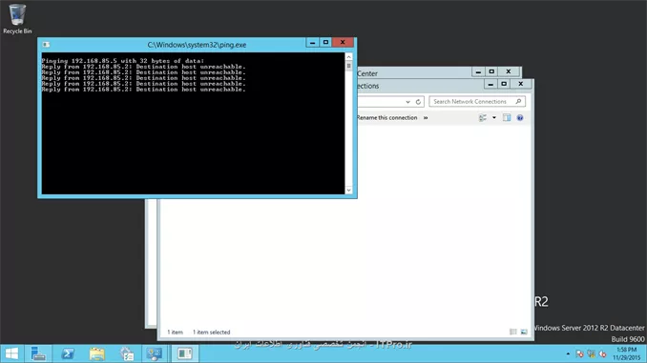Refresh the Network Connections window
This screenshot has height=363, width=647.
[418, 102]
